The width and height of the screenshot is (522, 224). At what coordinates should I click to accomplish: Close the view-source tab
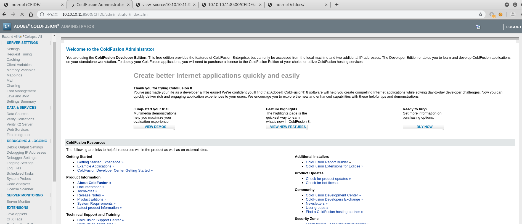click(194, 5)
